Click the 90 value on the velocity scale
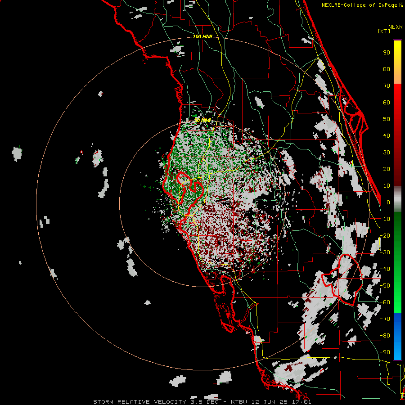This screenshot has height=405, width=405. pos(387,53)
